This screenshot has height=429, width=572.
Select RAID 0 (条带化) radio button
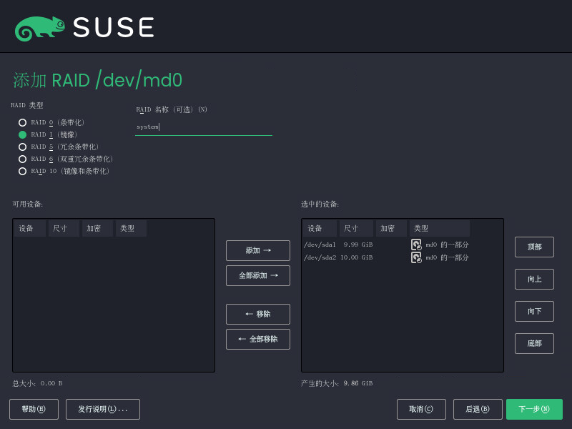coord(23,122)
